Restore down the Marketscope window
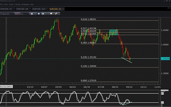 tap(167, 1)
